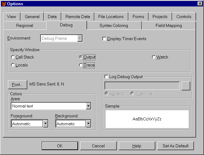Click the Area: label
204x155 pixels.
click(x=16, y=99)
